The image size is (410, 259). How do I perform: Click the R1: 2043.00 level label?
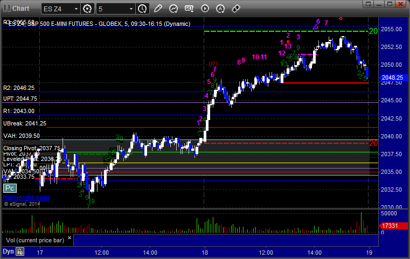pos(19,111)
